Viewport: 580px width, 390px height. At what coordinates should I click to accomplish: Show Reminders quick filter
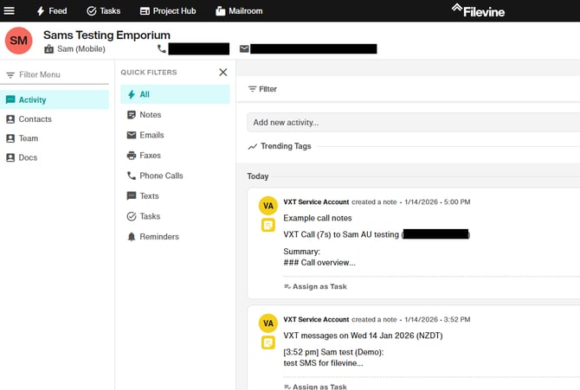158,237
